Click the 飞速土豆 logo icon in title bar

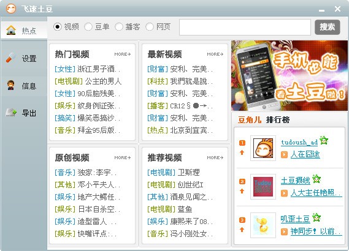[x=11, y=9]
